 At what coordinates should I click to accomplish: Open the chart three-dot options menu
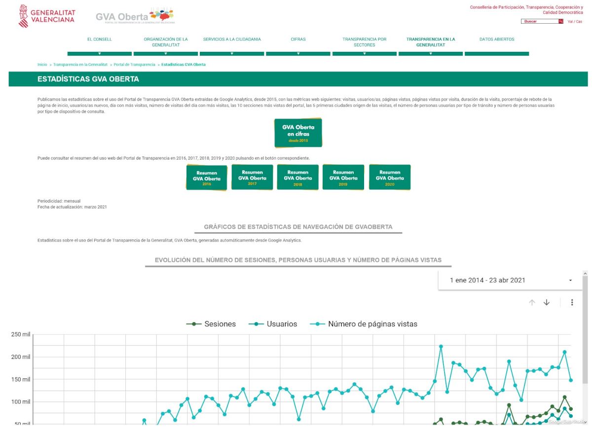(572, 302)
